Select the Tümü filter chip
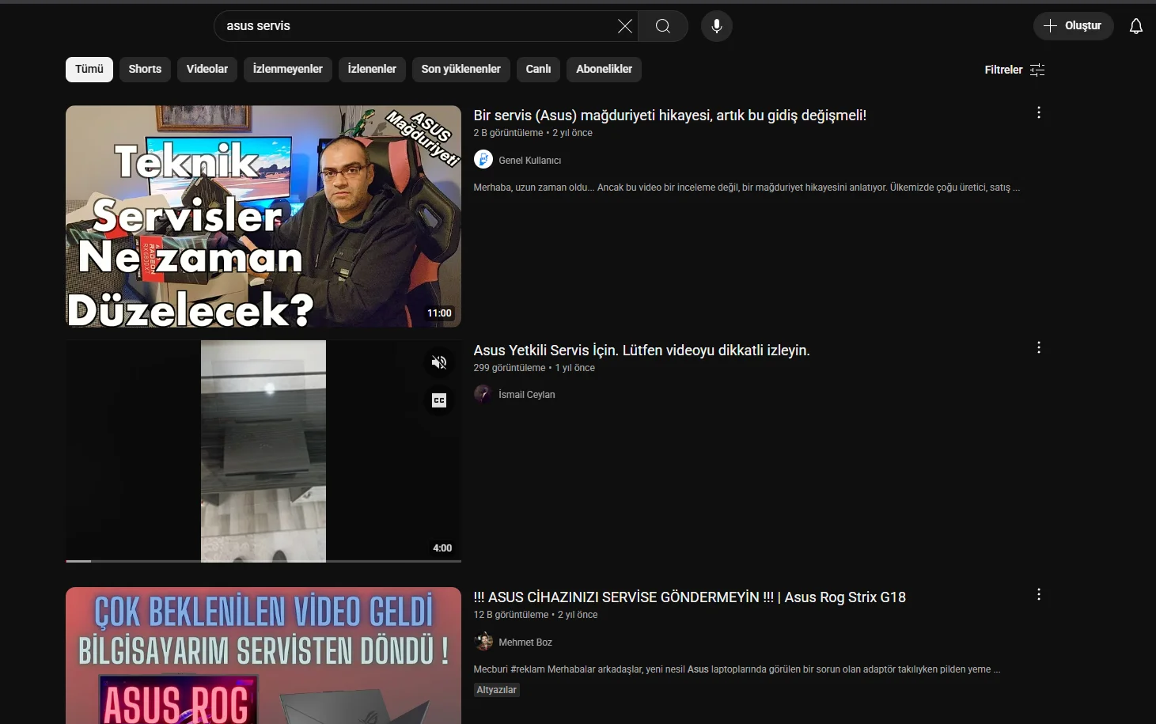 coord(89,70)
